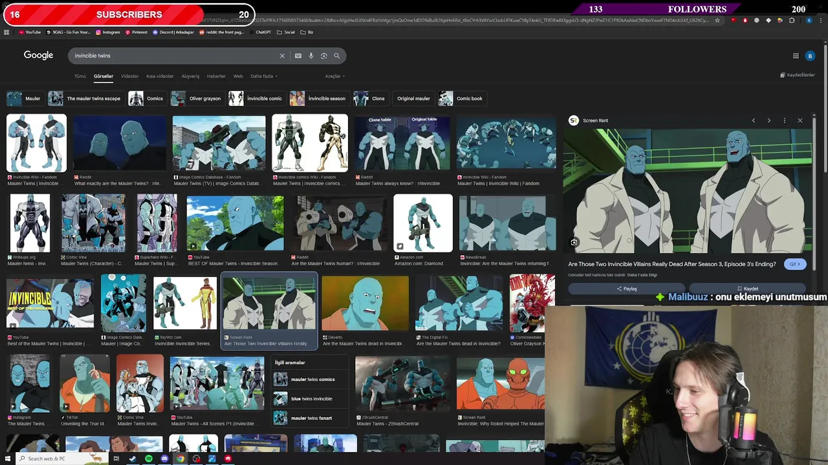Viewport: 828px width, 465px height.
Task: Focus the invincible twins search field
Action: (x=175, y=56)
